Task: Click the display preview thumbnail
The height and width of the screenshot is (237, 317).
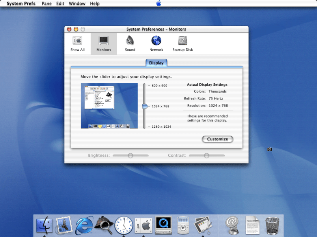Action: [109, 106]
